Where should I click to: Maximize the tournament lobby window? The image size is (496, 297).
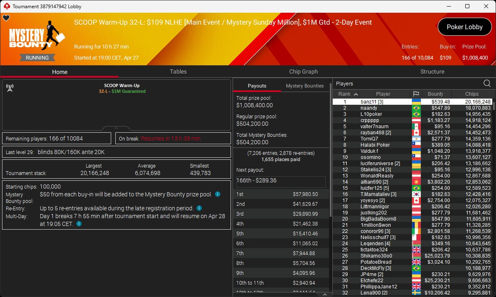click(x=467, y=6)
